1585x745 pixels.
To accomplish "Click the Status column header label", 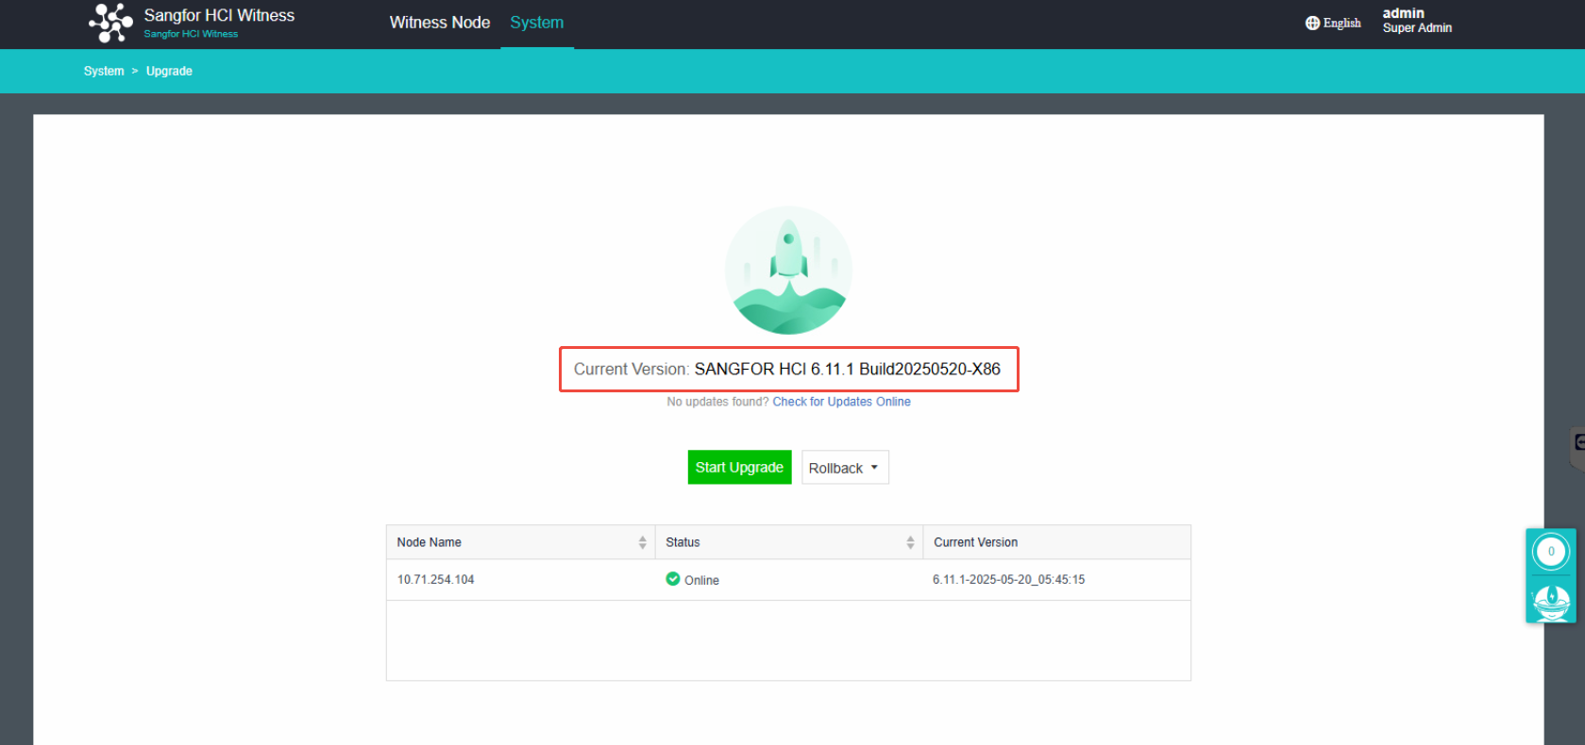I will pyautogui.click(x=683, y=542).
